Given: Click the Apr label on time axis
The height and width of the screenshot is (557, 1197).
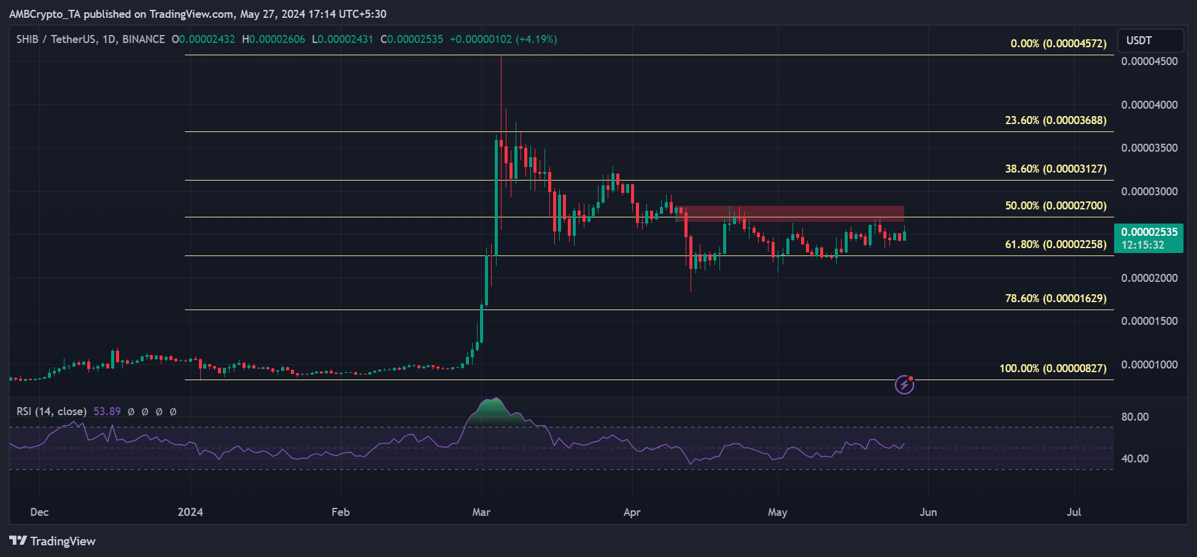Looking at the screenshot, I should [632, 512].
